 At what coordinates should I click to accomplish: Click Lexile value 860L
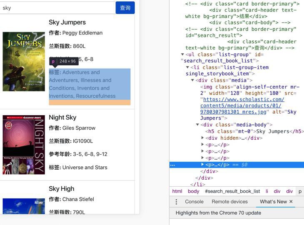tap(79, 46)
